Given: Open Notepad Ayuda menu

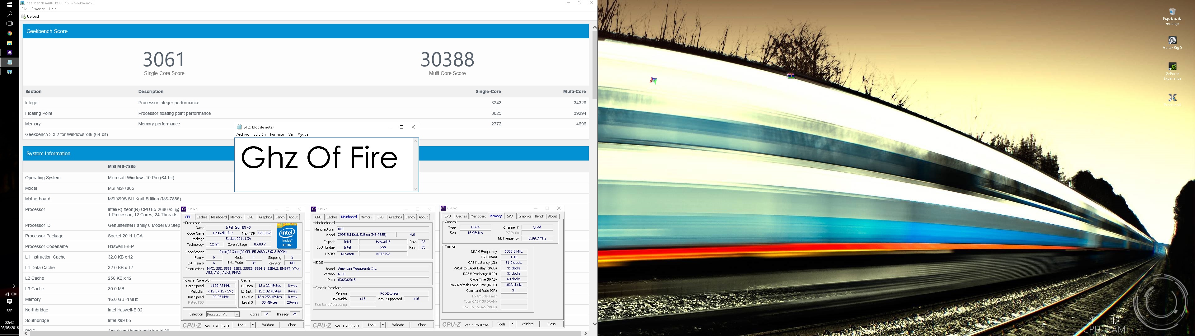Looking at the screenshot, I should [x=303, y=135].
